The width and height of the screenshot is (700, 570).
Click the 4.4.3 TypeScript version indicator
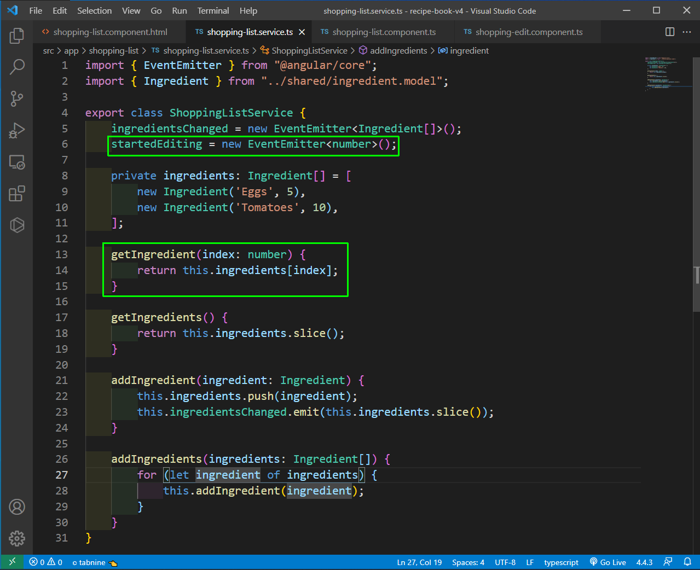(644, 562)
